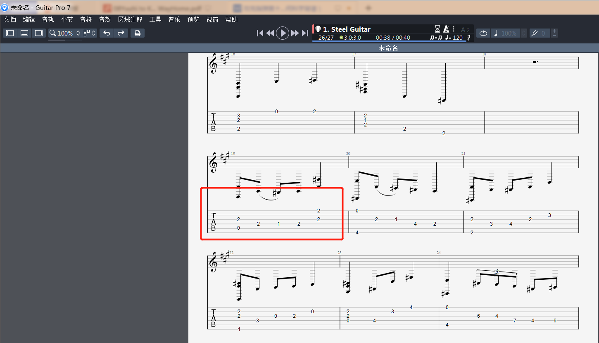Viewport: 599px width, 343px height.
Task: Click the undo arrow icon
Action: coord(107,33)
